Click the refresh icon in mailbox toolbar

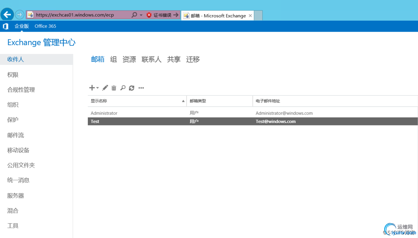click(132, 88)
